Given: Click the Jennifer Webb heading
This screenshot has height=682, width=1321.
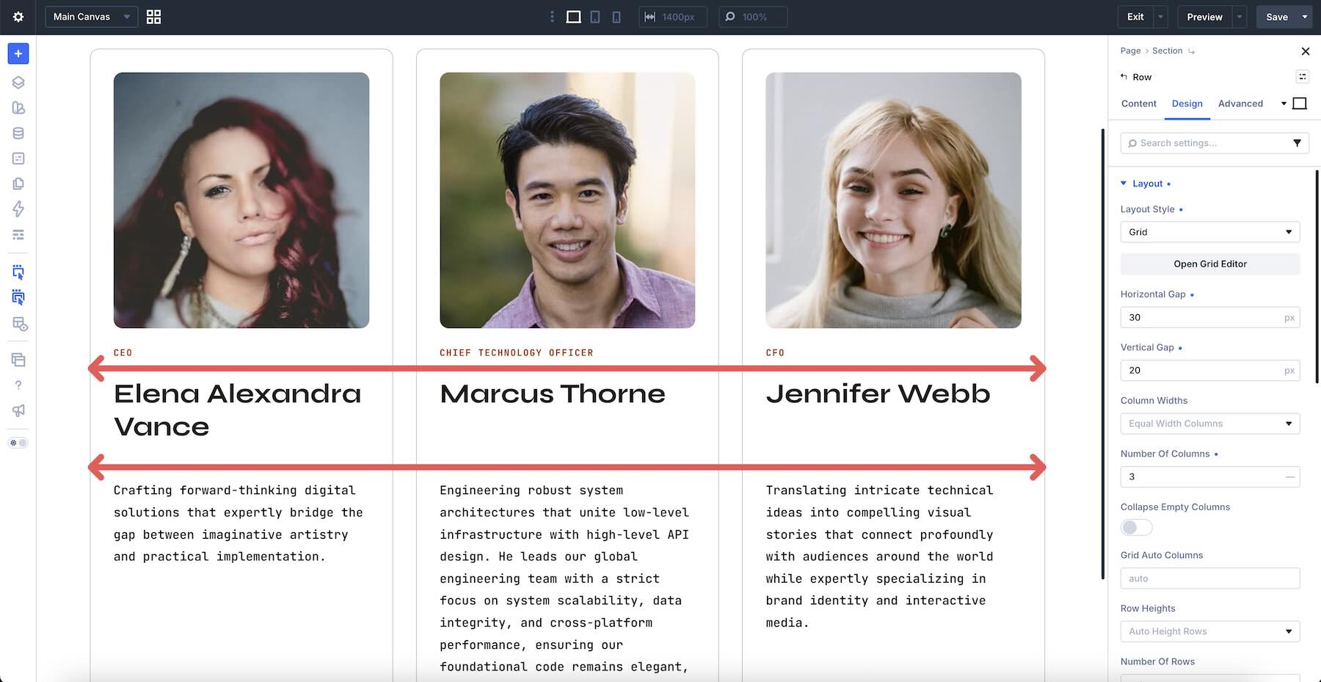Looking at the screenshot, I should (x=878, y=394).
